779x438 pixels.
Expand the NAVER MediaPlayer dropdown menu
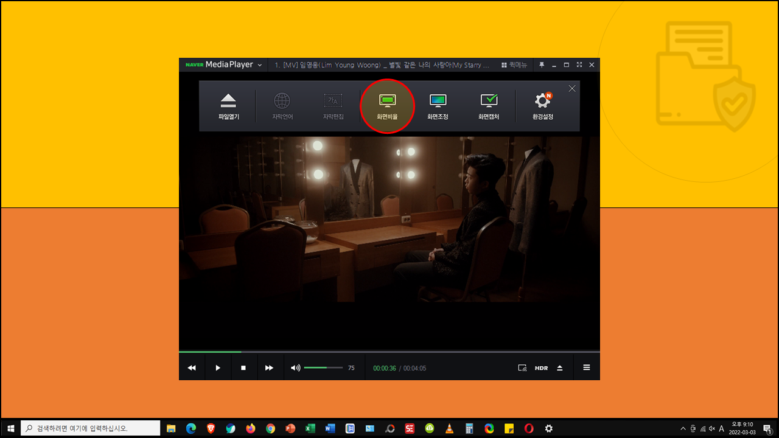260,65
